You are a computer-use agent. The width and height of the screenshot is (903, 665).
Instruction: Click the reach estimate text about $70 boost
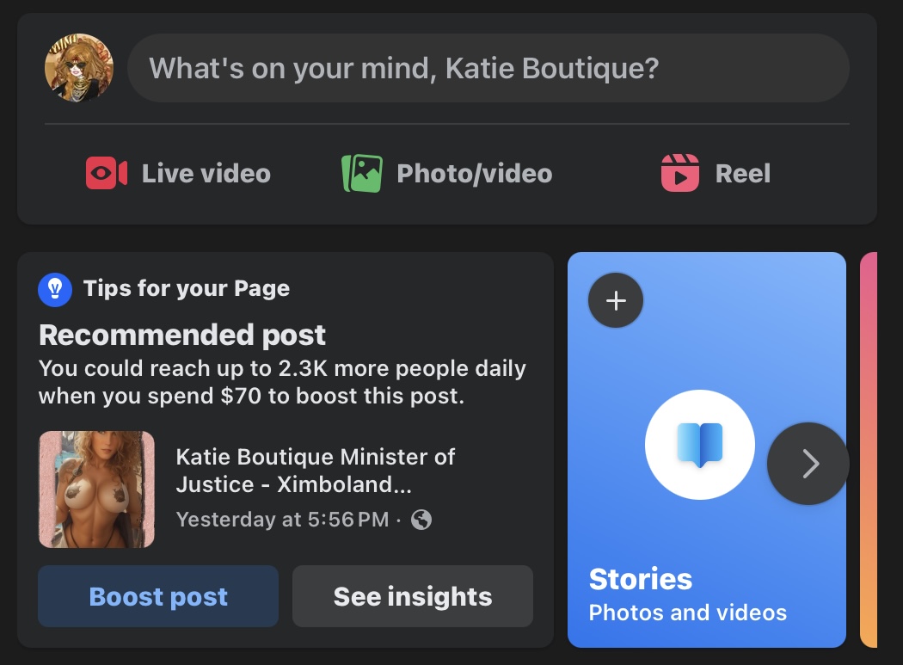tap(282, 382)
